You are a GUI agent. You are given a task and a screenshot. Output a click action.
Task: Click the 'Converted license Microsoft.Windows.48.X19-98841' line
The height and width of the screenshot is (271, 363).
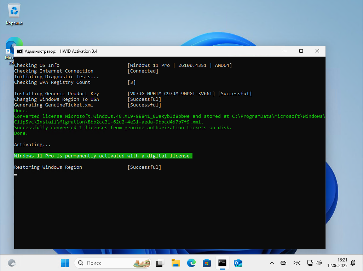(169, 116)
